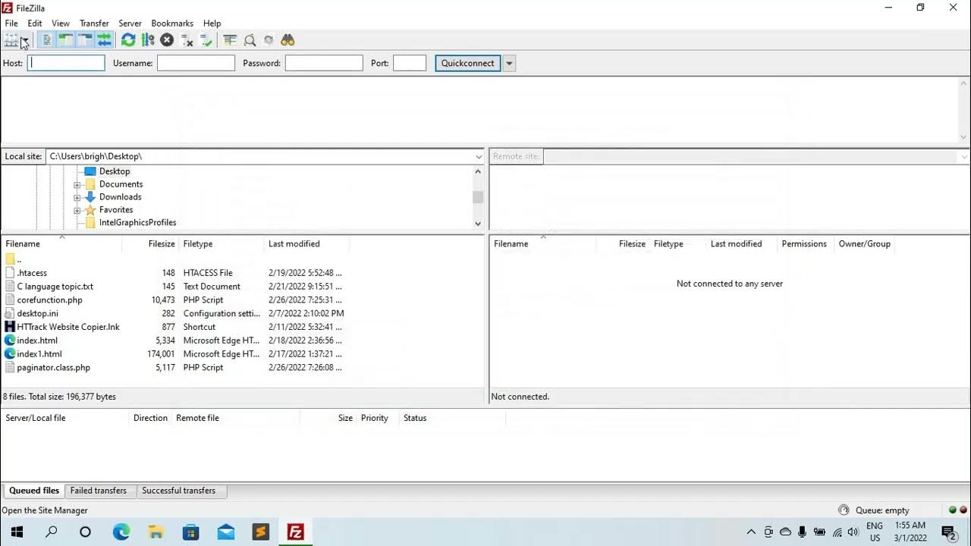The width and height of the screenshot is (971, 546).
Task: Select the .htacess file
Action: tap(32, 273)
